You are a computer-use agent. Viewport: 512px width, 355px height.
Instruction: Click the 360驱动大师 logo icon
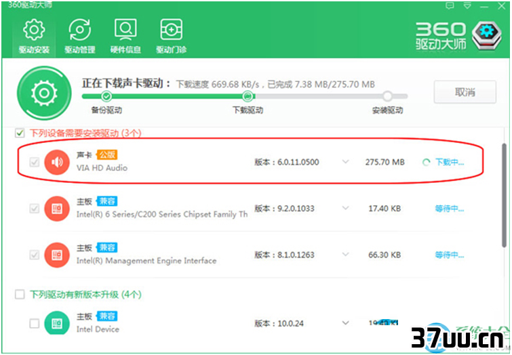[487, 35]
